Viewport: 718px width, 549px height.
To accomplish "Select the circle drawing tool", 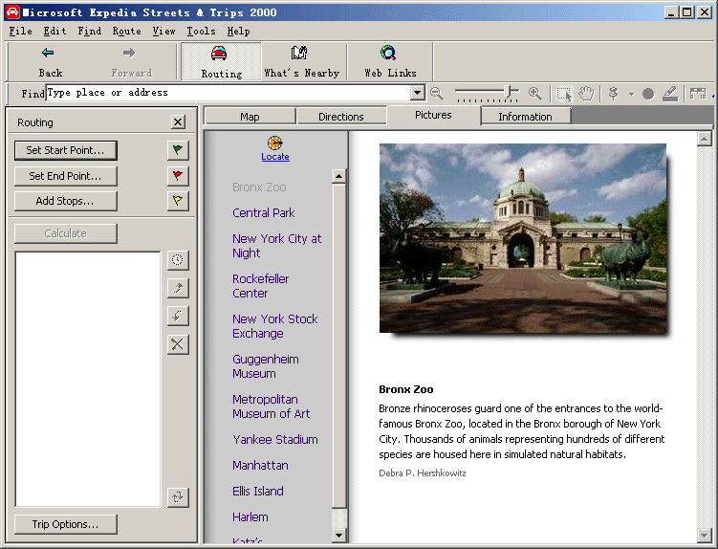I will click(648, 94).
